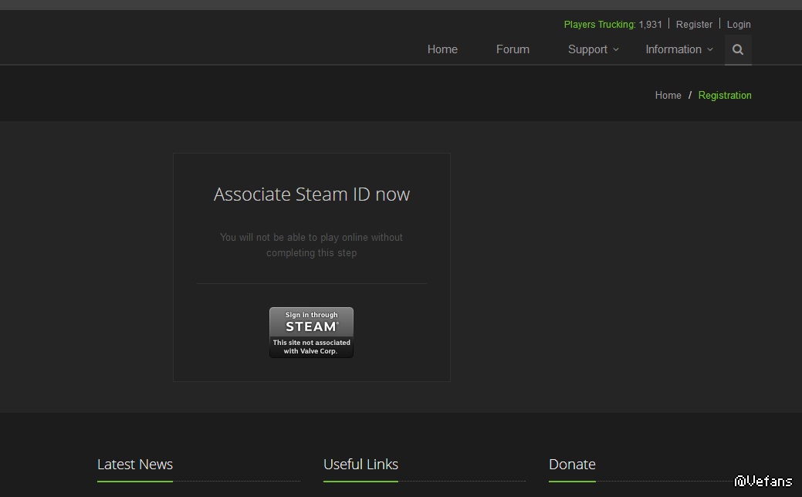Open the Forum menu item
Screen dimensions: 802x497
coord(513,49)
